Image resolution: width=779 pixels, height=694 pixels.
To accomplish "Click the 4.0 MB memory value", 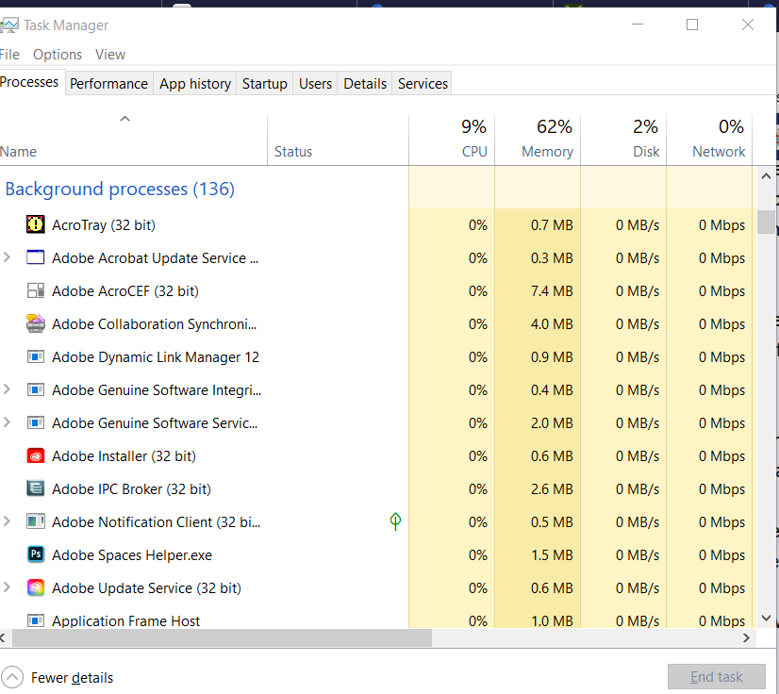I will 552,324.
